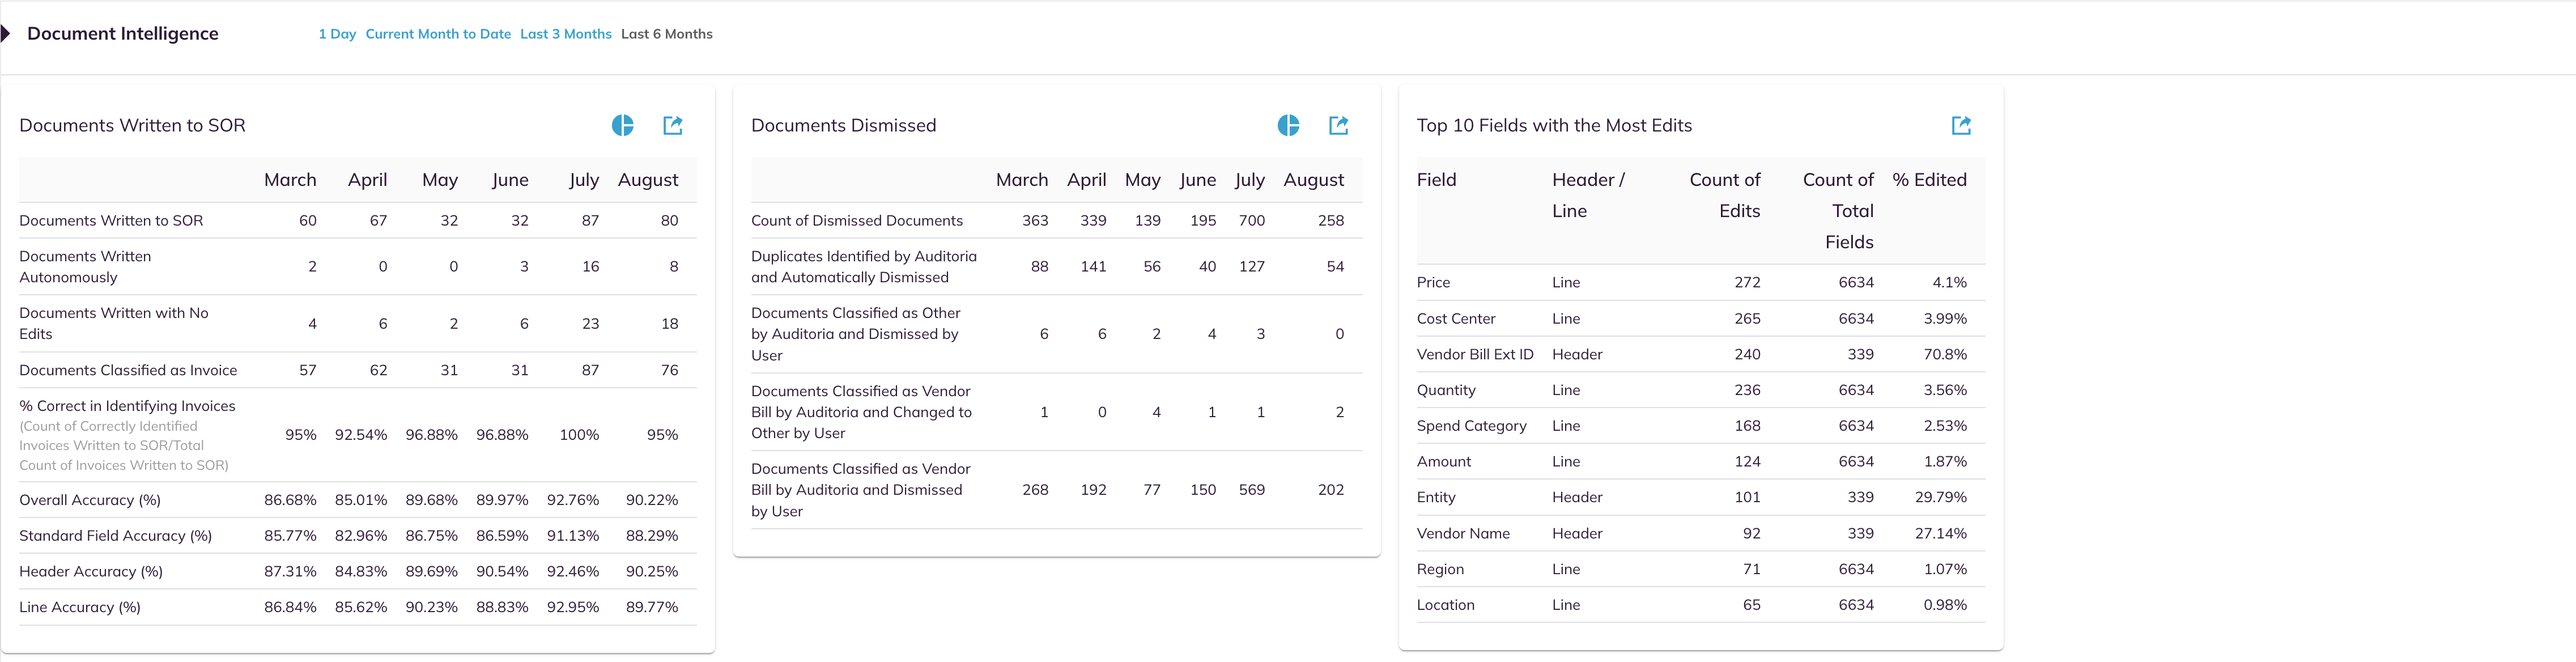
Task: Click the Count of Dismissed Documents label
Action: pos(857,221)
